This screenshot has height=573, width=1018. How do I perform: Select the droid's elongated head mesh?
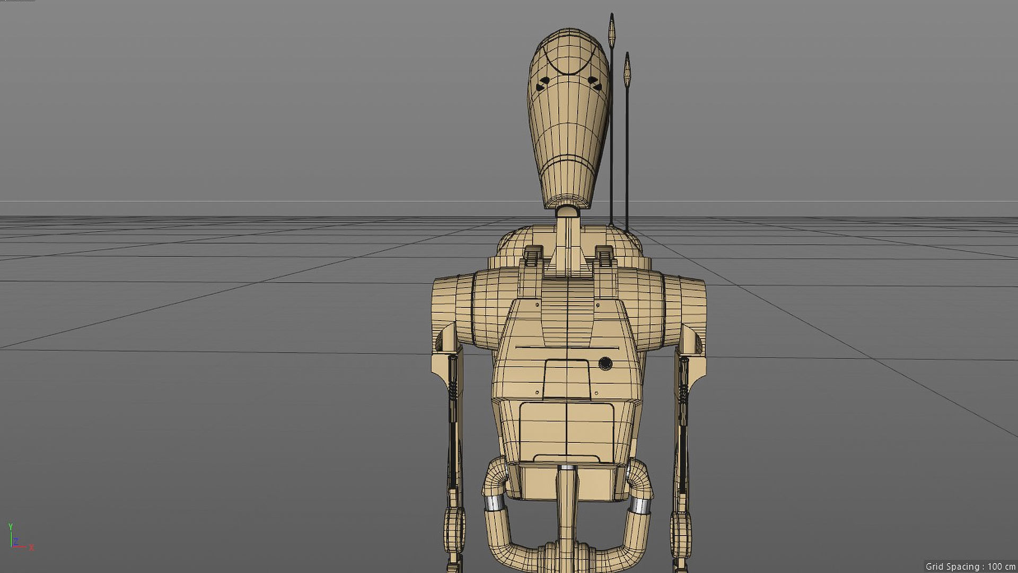pos(567,122)
